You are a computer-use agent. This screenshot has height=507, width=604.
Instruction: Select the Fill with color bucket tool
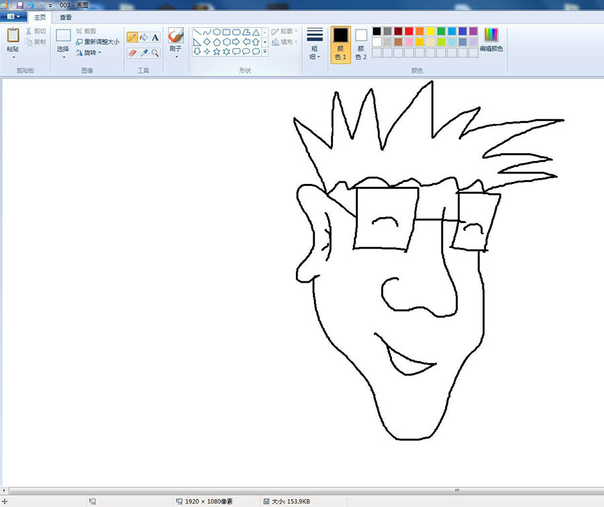(144, 37)
